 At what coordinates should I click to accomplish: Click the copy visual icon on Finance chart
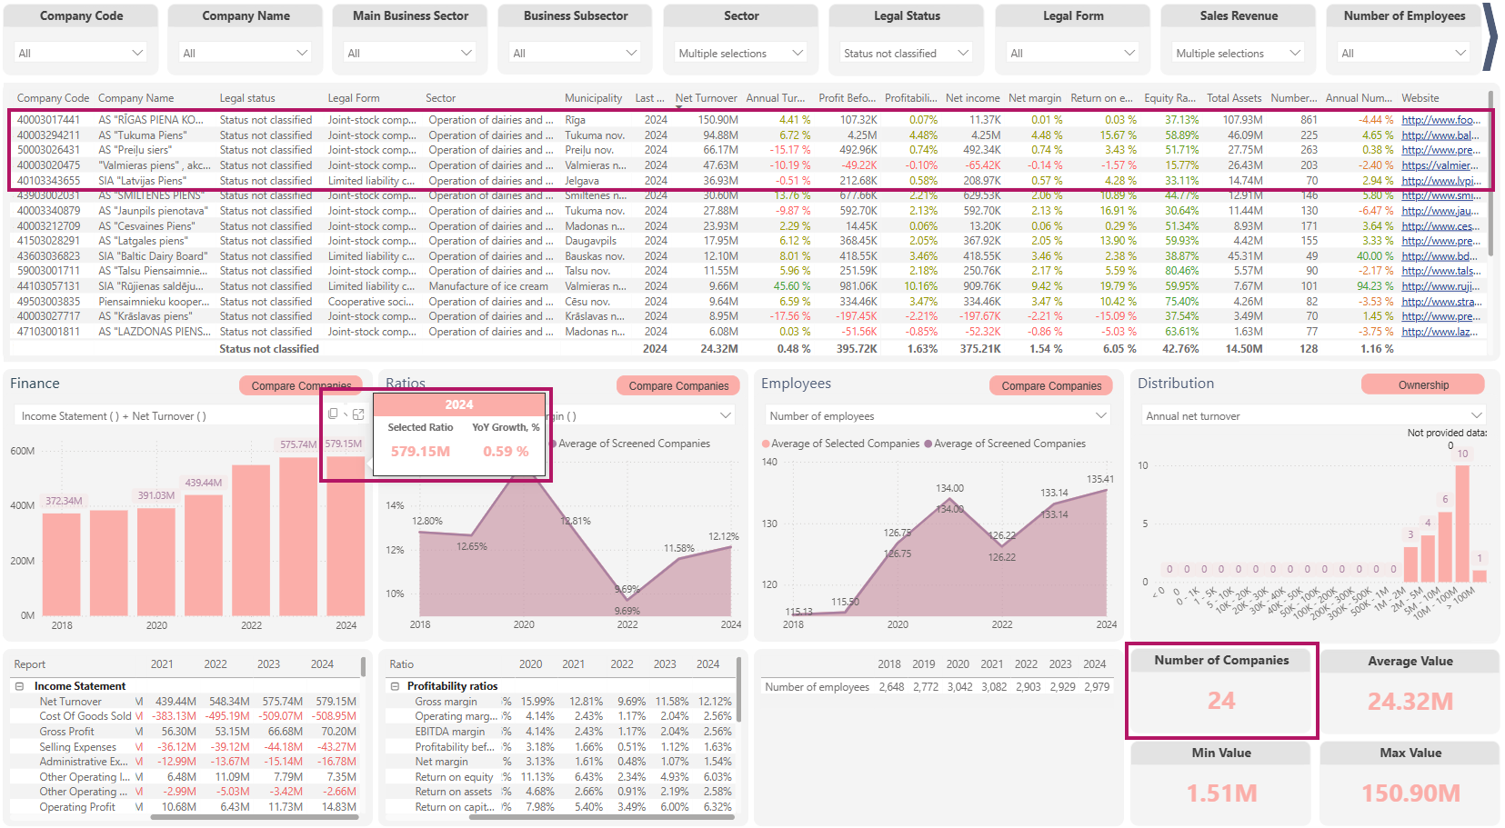pyautogui.click(x=333, y=414)
